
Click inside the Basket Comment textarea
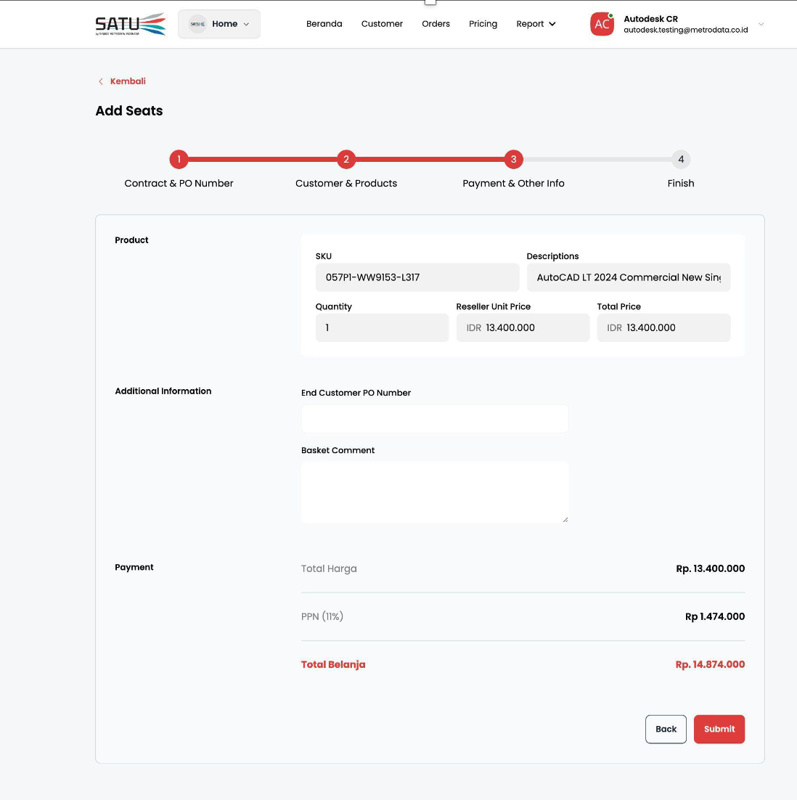[434, 491]
